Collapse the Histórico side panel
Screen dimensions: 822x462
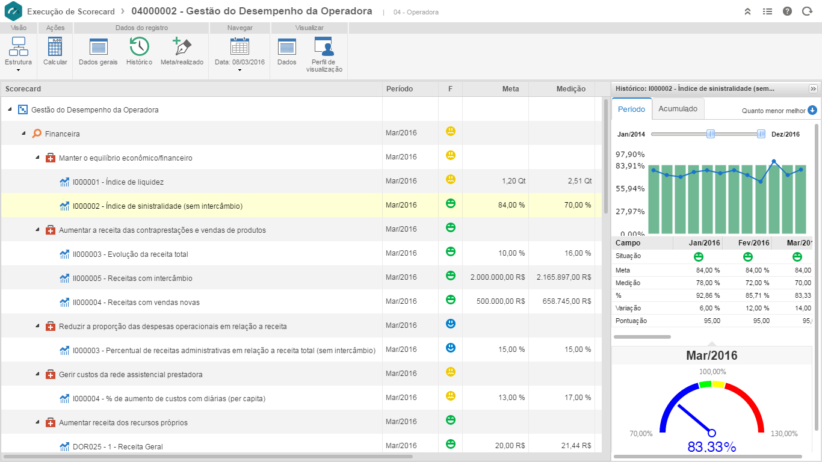[x=813, y=88]
